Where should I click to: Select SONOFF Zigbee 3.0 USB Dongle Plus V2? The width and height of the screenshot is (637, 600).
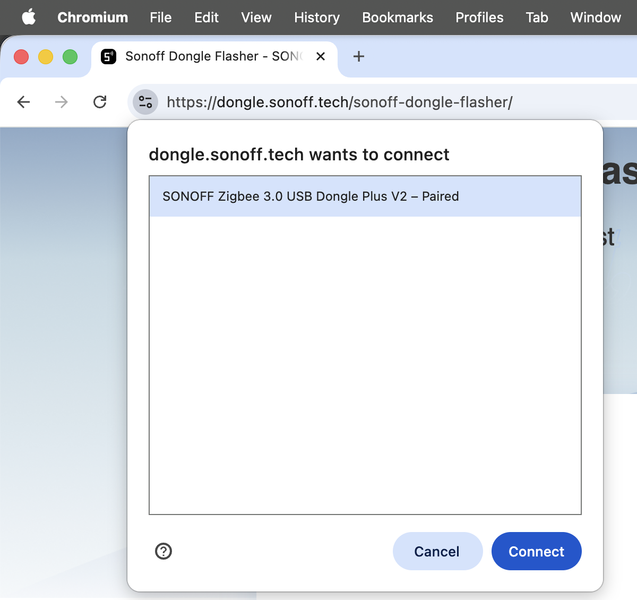pos(365,196)
